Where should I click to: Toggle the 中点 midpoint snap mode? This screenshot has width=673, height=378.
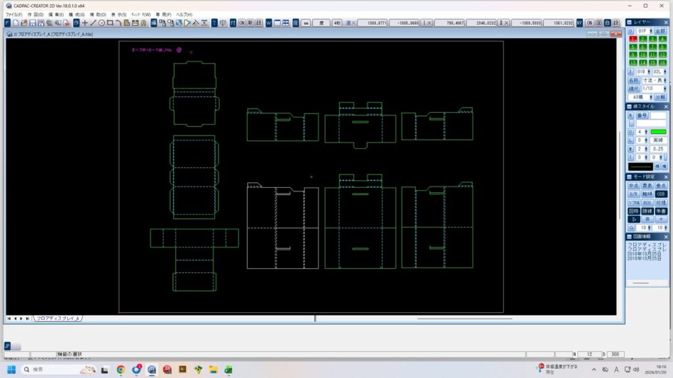pyautogui.click(x=634, y=186)
